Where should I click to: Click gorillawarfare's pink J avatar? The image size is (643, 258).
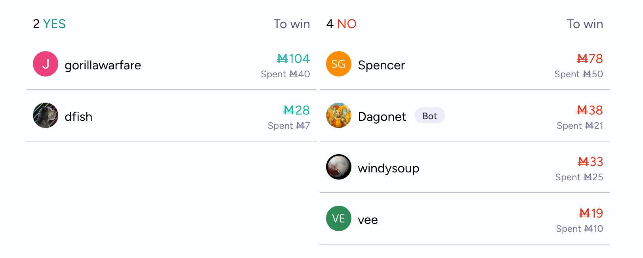46,64
